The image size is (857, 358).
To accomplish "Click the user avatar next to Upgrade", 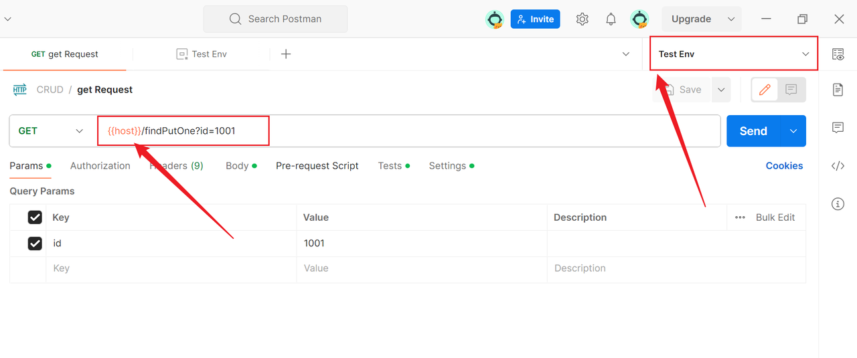I will [640, 19].
